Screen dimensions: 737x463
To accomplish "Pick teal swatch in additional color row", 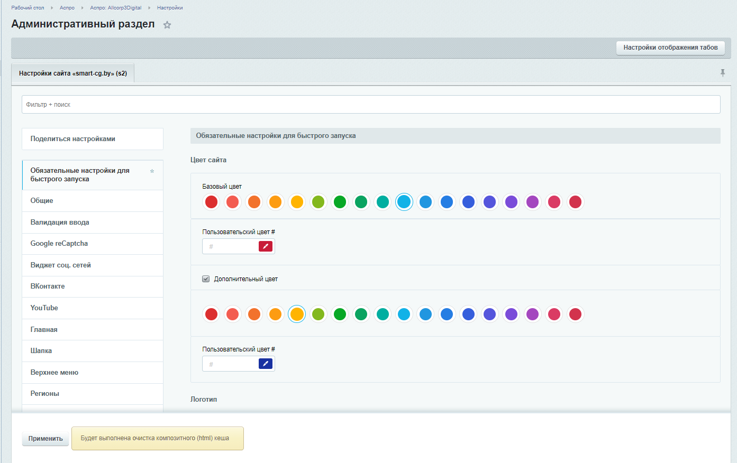I will point(383,314).
